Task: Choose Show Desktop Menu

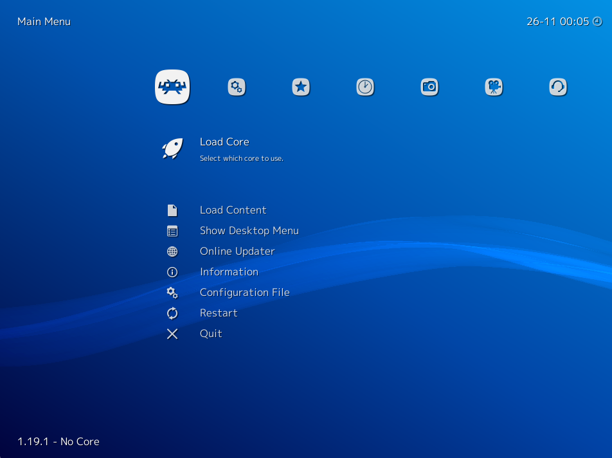Action: coord(249,231)
